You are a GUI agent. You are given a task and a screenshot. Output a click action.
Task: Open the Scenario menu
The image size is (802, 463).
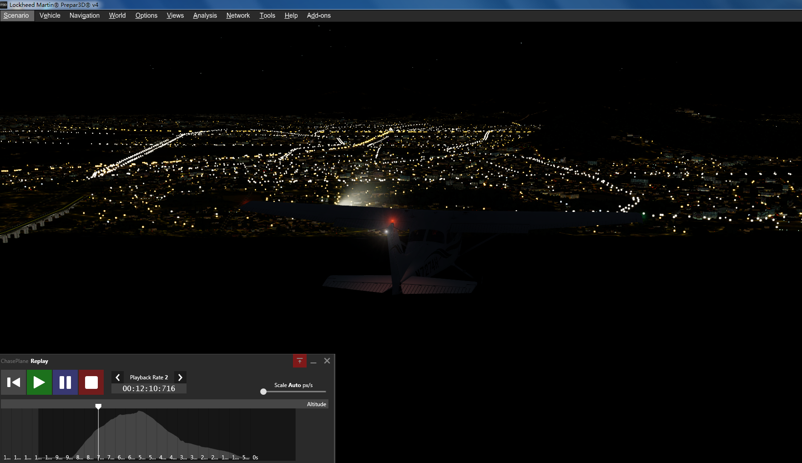[16, 15]
